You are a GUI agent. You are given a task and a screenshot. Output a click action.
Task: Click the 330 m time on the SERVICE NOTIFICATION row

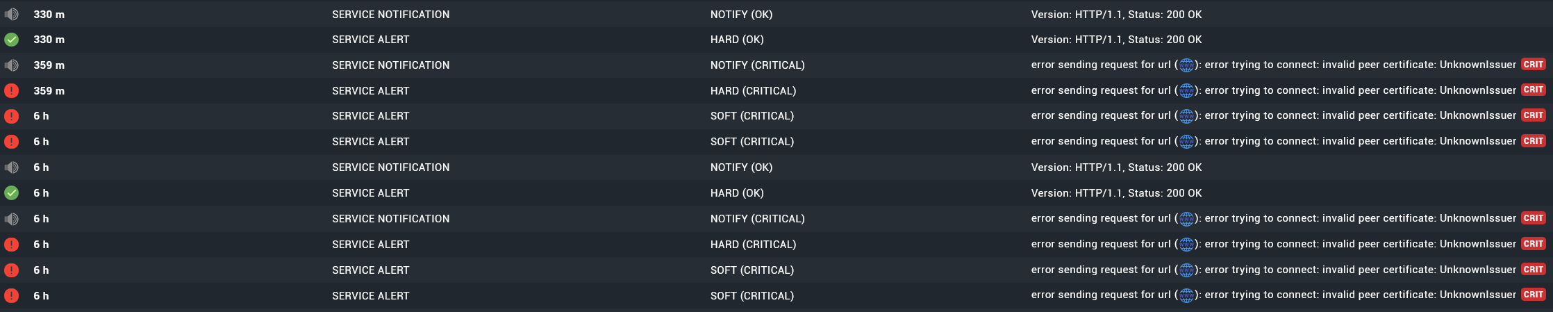point(49,15)
